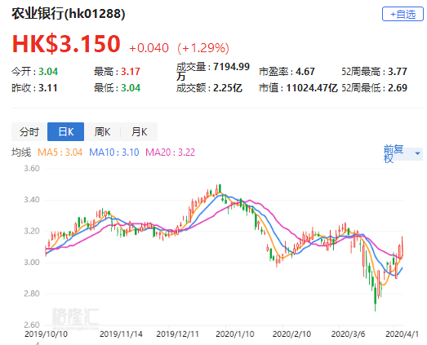Click the MA5 : 3.04 legend label
427x345 pixels.
60,153
